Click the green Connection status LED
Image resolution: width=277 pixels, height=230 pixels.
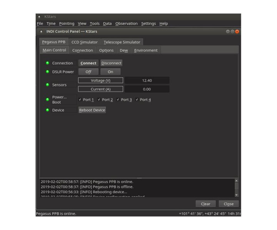[x=47, y=63]
